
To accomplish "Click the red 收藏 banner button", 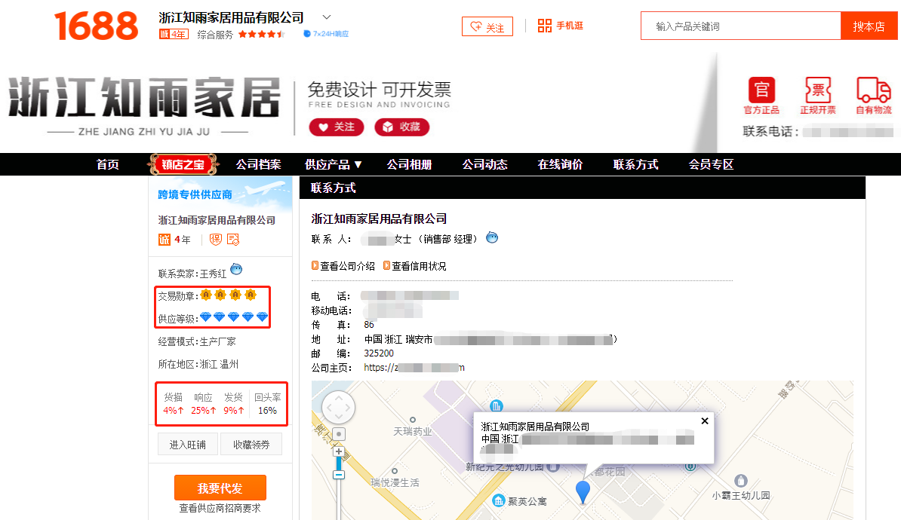I will coord(401,127).
